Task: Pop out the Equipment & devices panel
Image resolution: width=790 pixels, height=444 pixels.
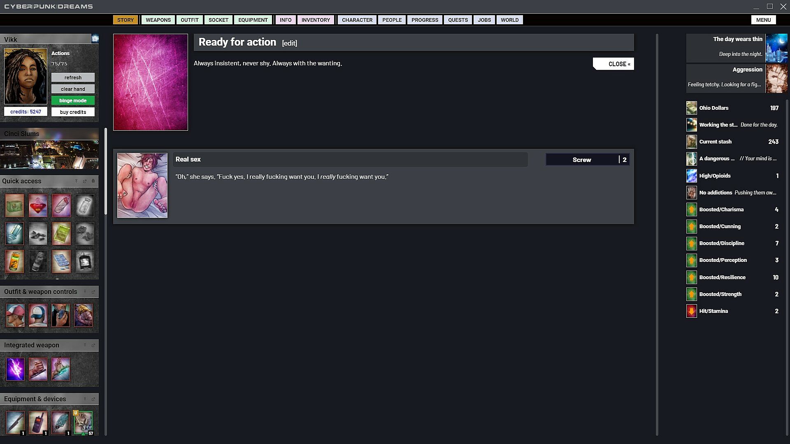Action: tap(93, 399)
